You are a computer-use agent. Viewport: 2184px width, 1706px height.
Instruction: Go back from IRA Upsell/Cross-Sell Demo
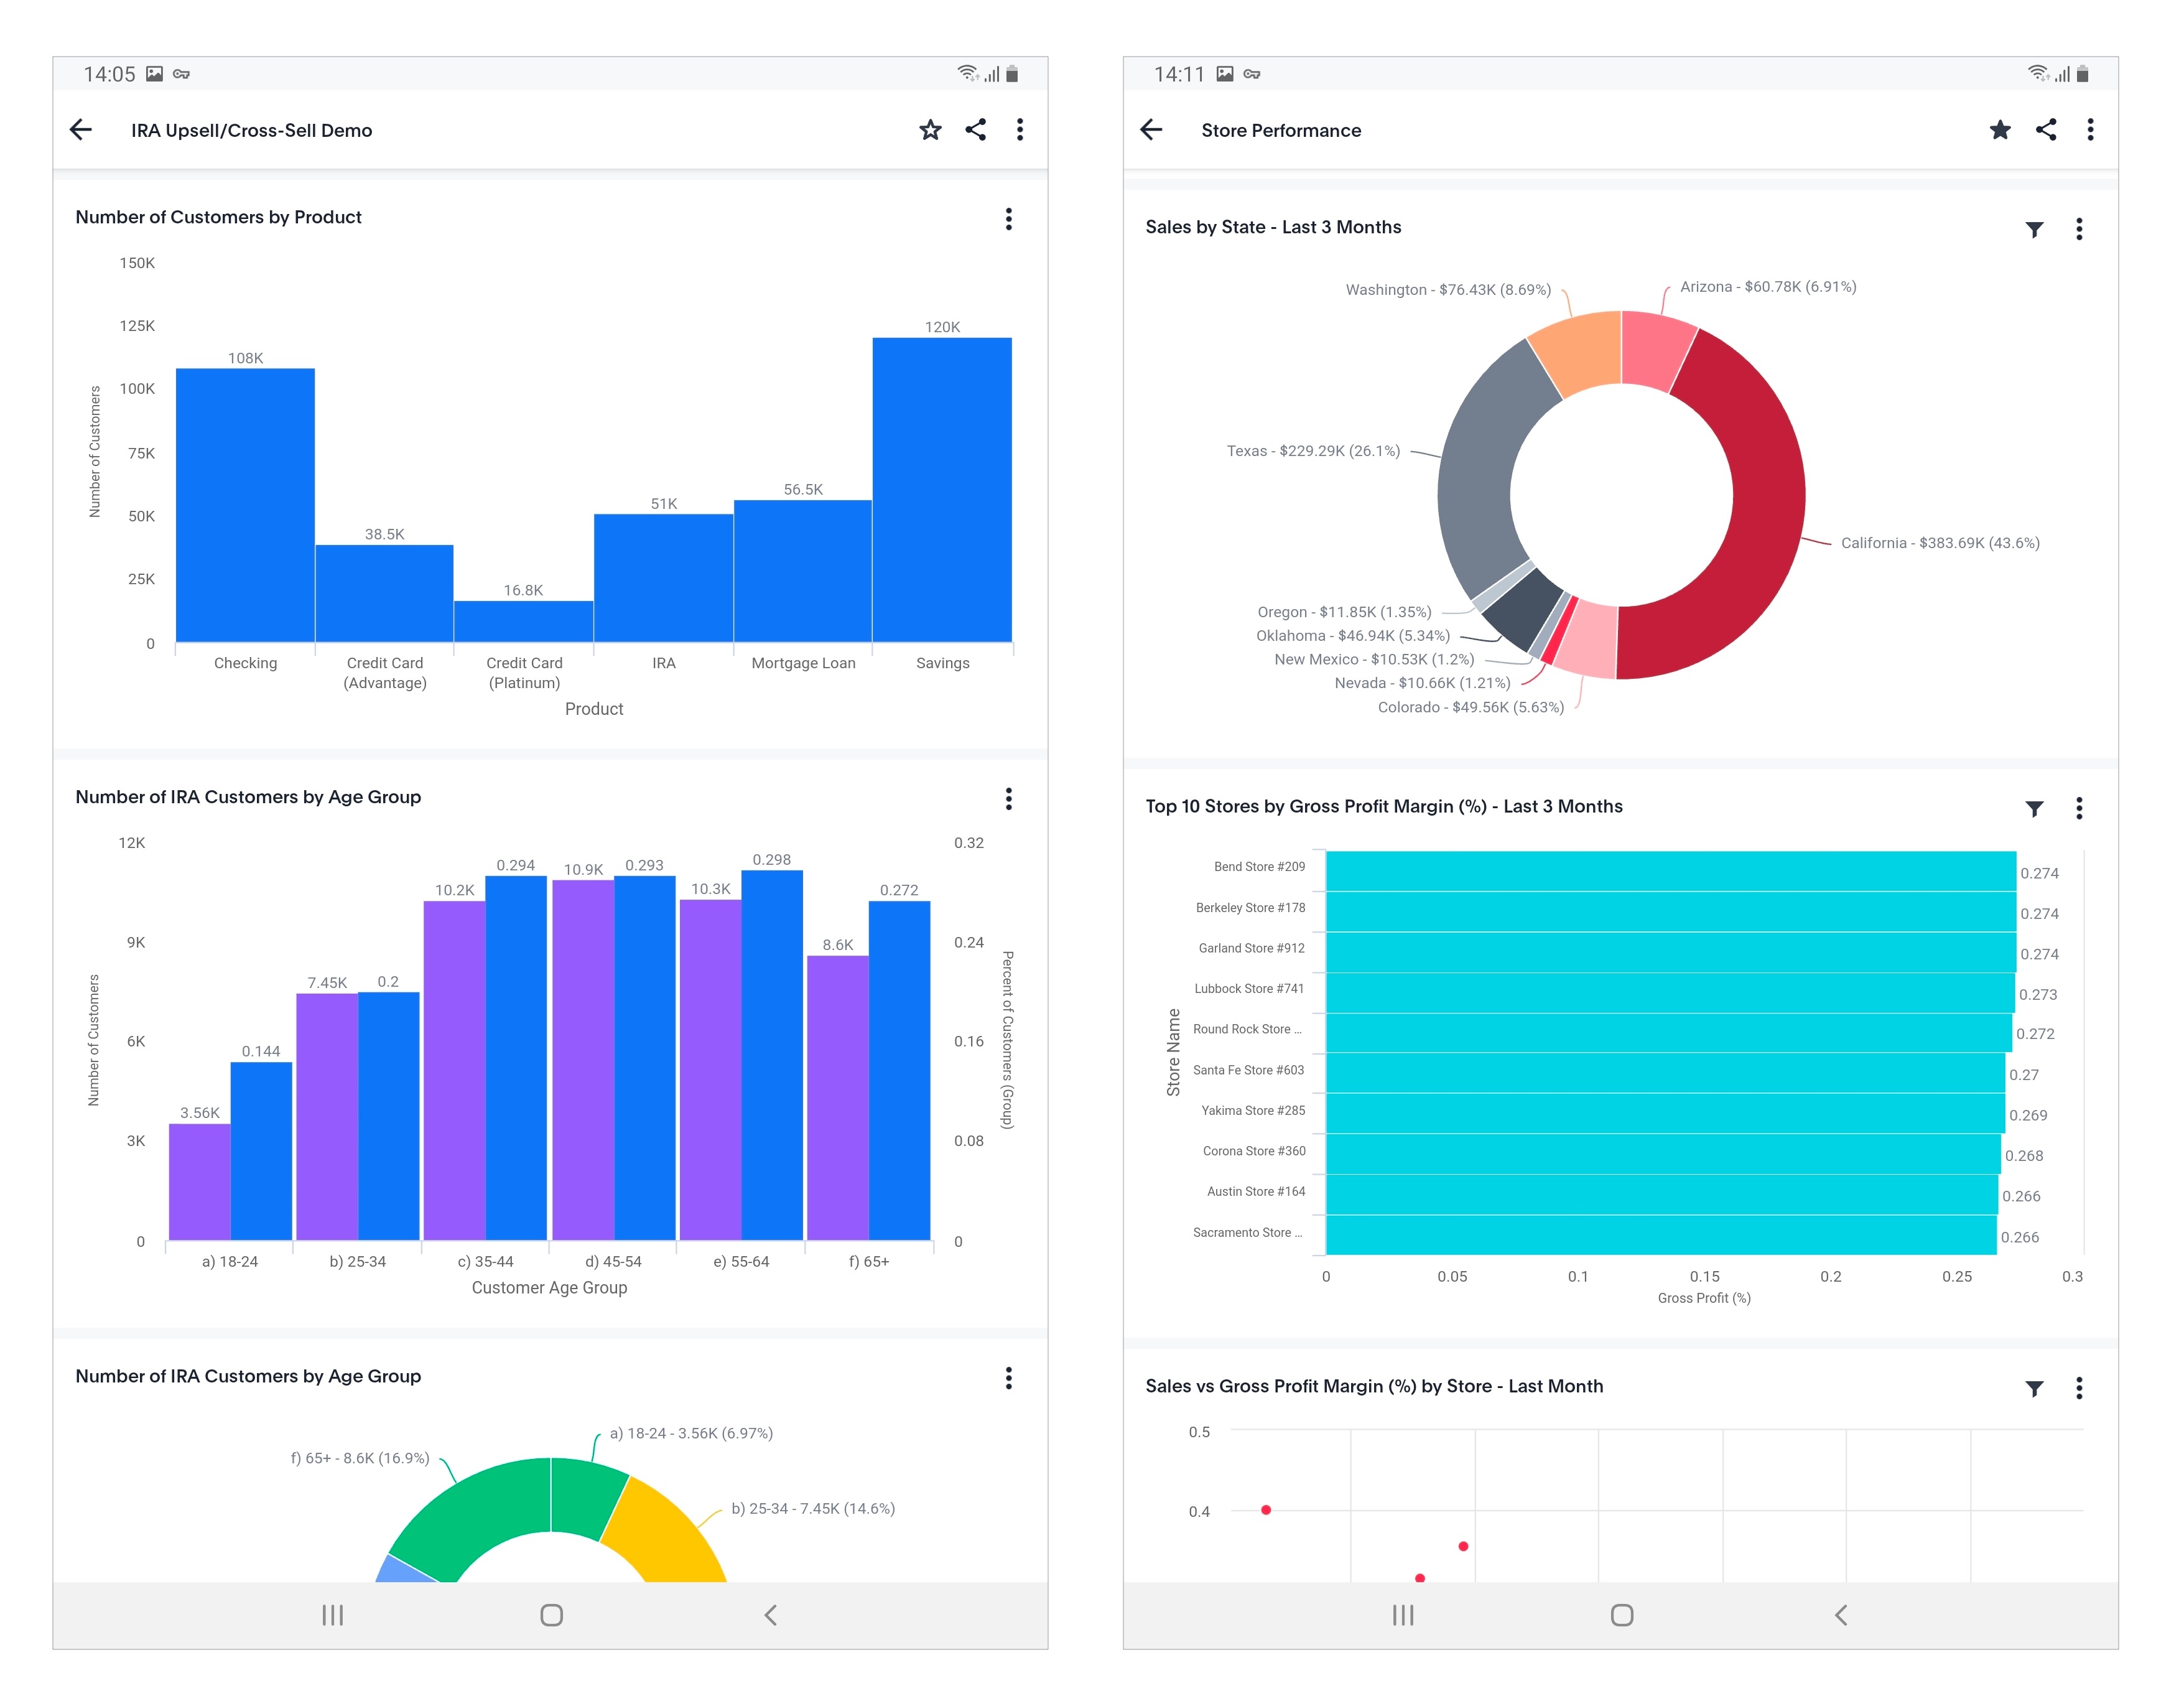point(81,130)
